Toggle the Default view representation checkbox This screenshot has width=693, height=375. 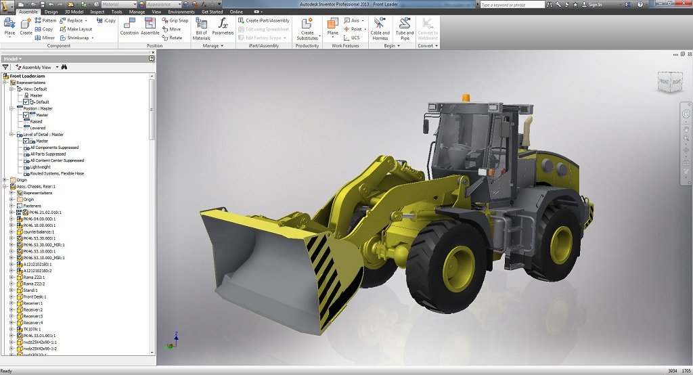(26, 102)
